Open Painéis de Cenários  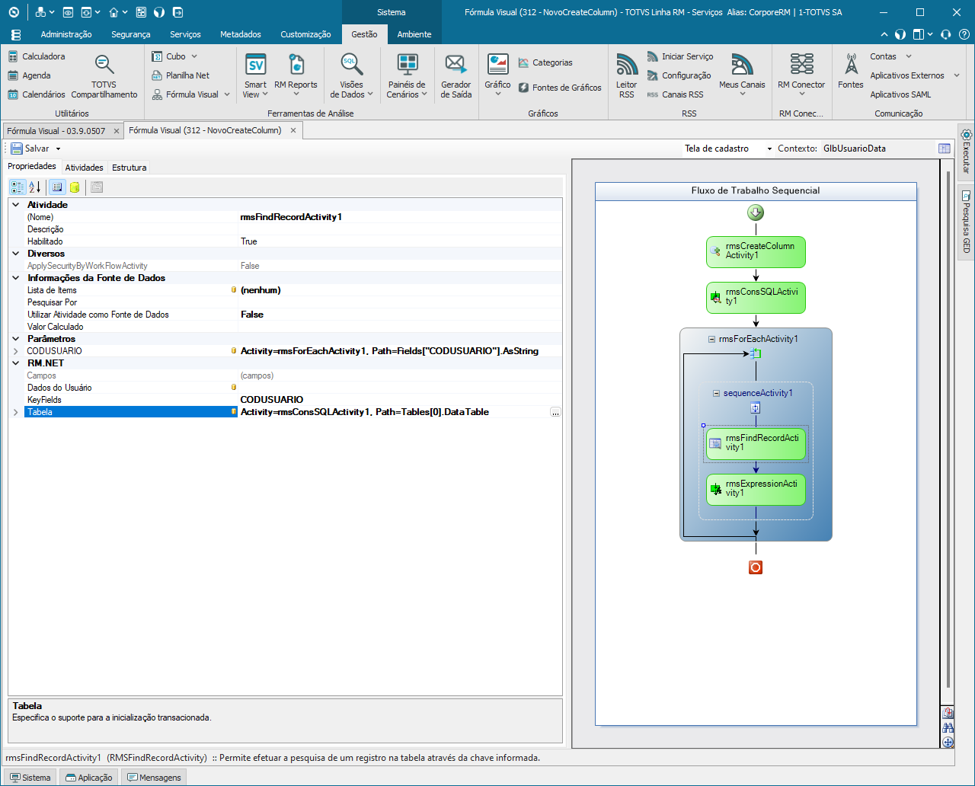point(407,76)
